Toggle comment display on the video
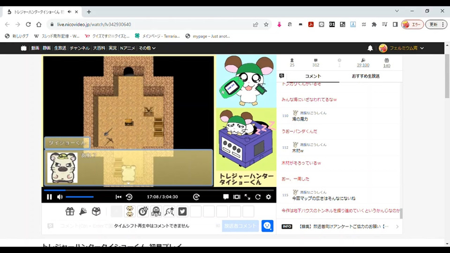450x253 pixels. click(226, 197)
